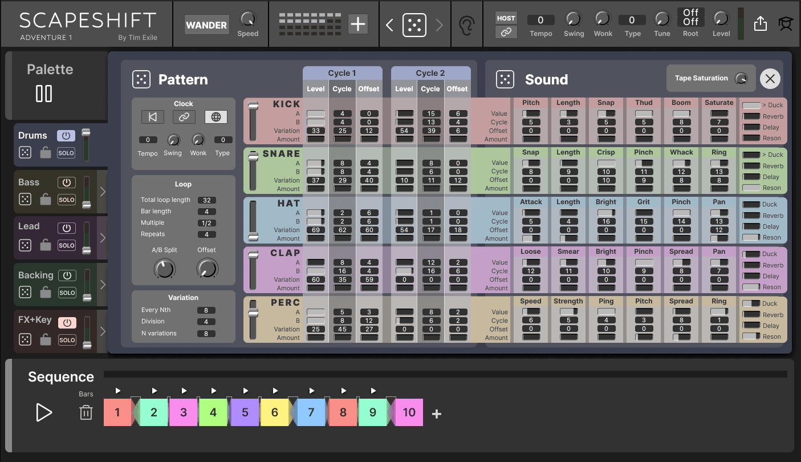Click the Bass track lock icon
The width and height of the screenshot is (801, 462).
point(46,199)
